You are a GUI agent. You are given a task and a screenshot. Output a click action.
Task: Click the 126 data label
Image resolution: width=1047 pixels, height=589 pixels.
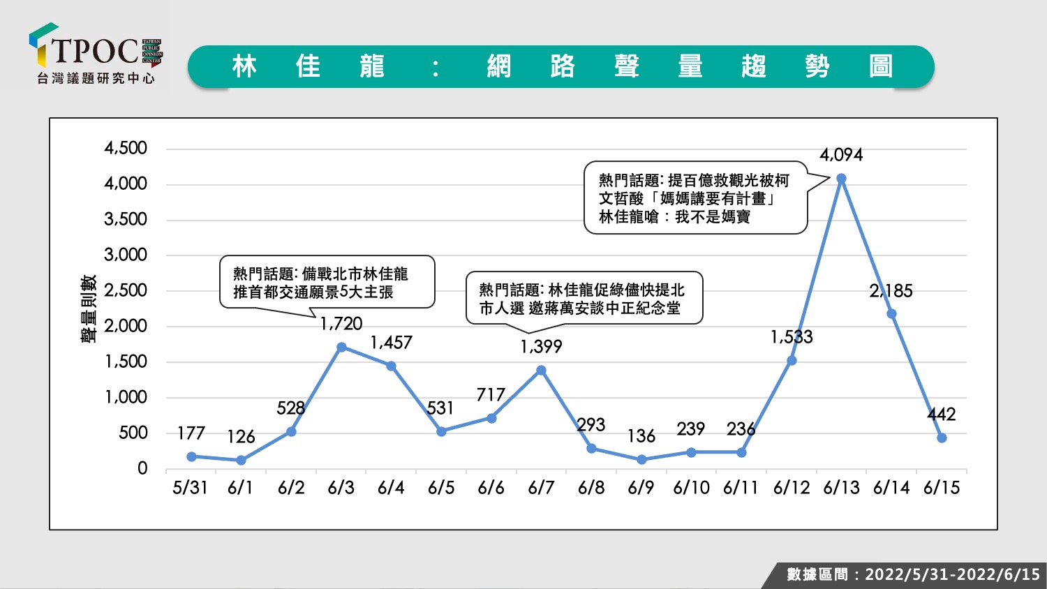click(241, 437)
